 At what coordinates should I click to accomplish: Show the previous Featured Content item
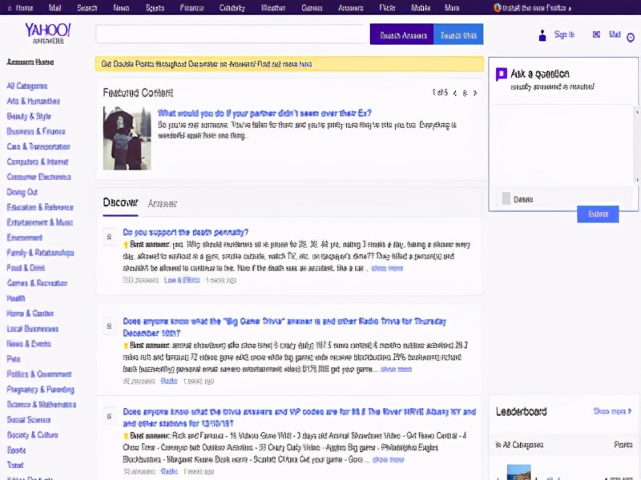pos(455,94)
